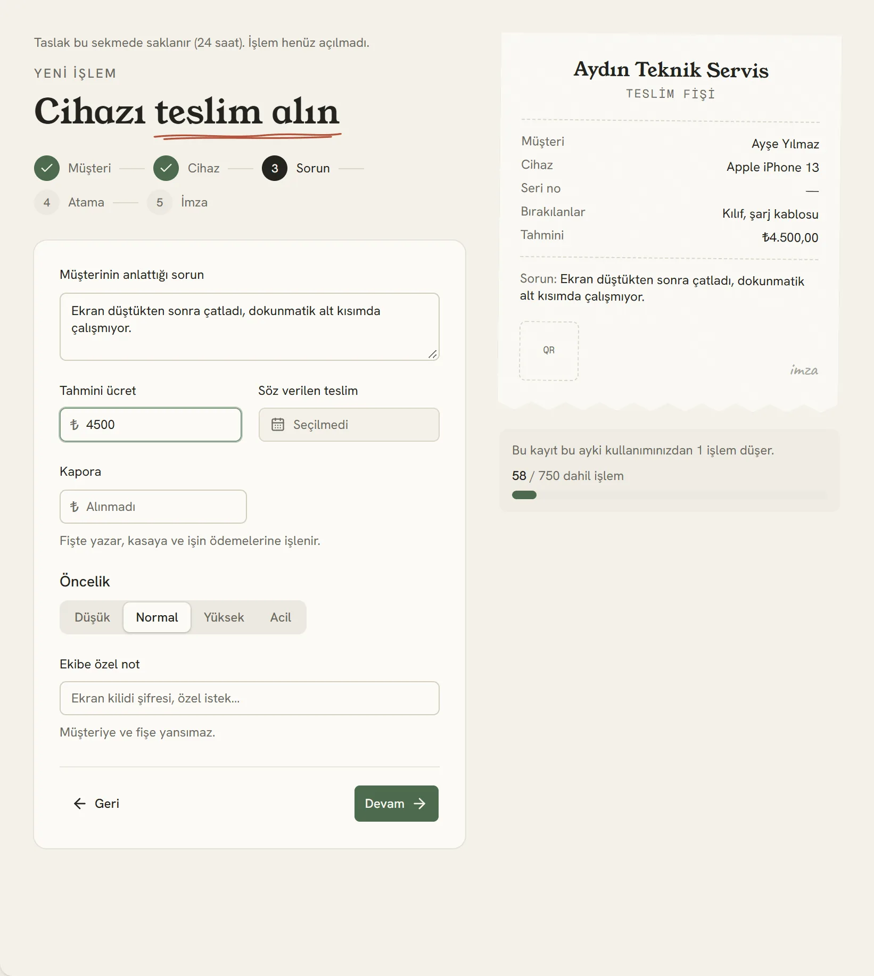Image resolution: width=874 pixels, height=976 pixels.
Task: Click the receipt amount '₺4.500,00'
Action: tap(790, 237)
